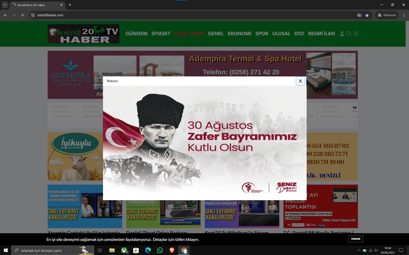Open ULUSAL news
The width and height of the screenshot is (409, 255).
(x=281, y=34)
